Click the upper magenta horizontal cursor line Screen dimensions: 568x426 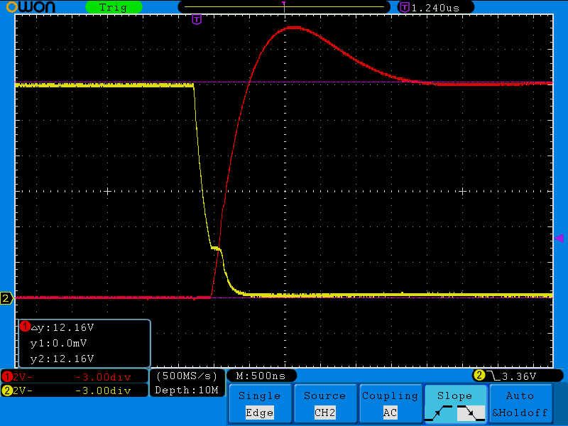[284, 82]
